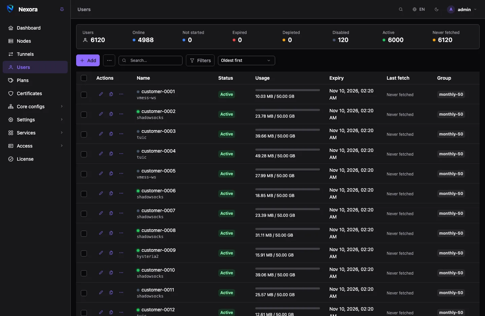485x316 pixels.
Task: Expand Settings submenu
Action: [x=35, y=120]
